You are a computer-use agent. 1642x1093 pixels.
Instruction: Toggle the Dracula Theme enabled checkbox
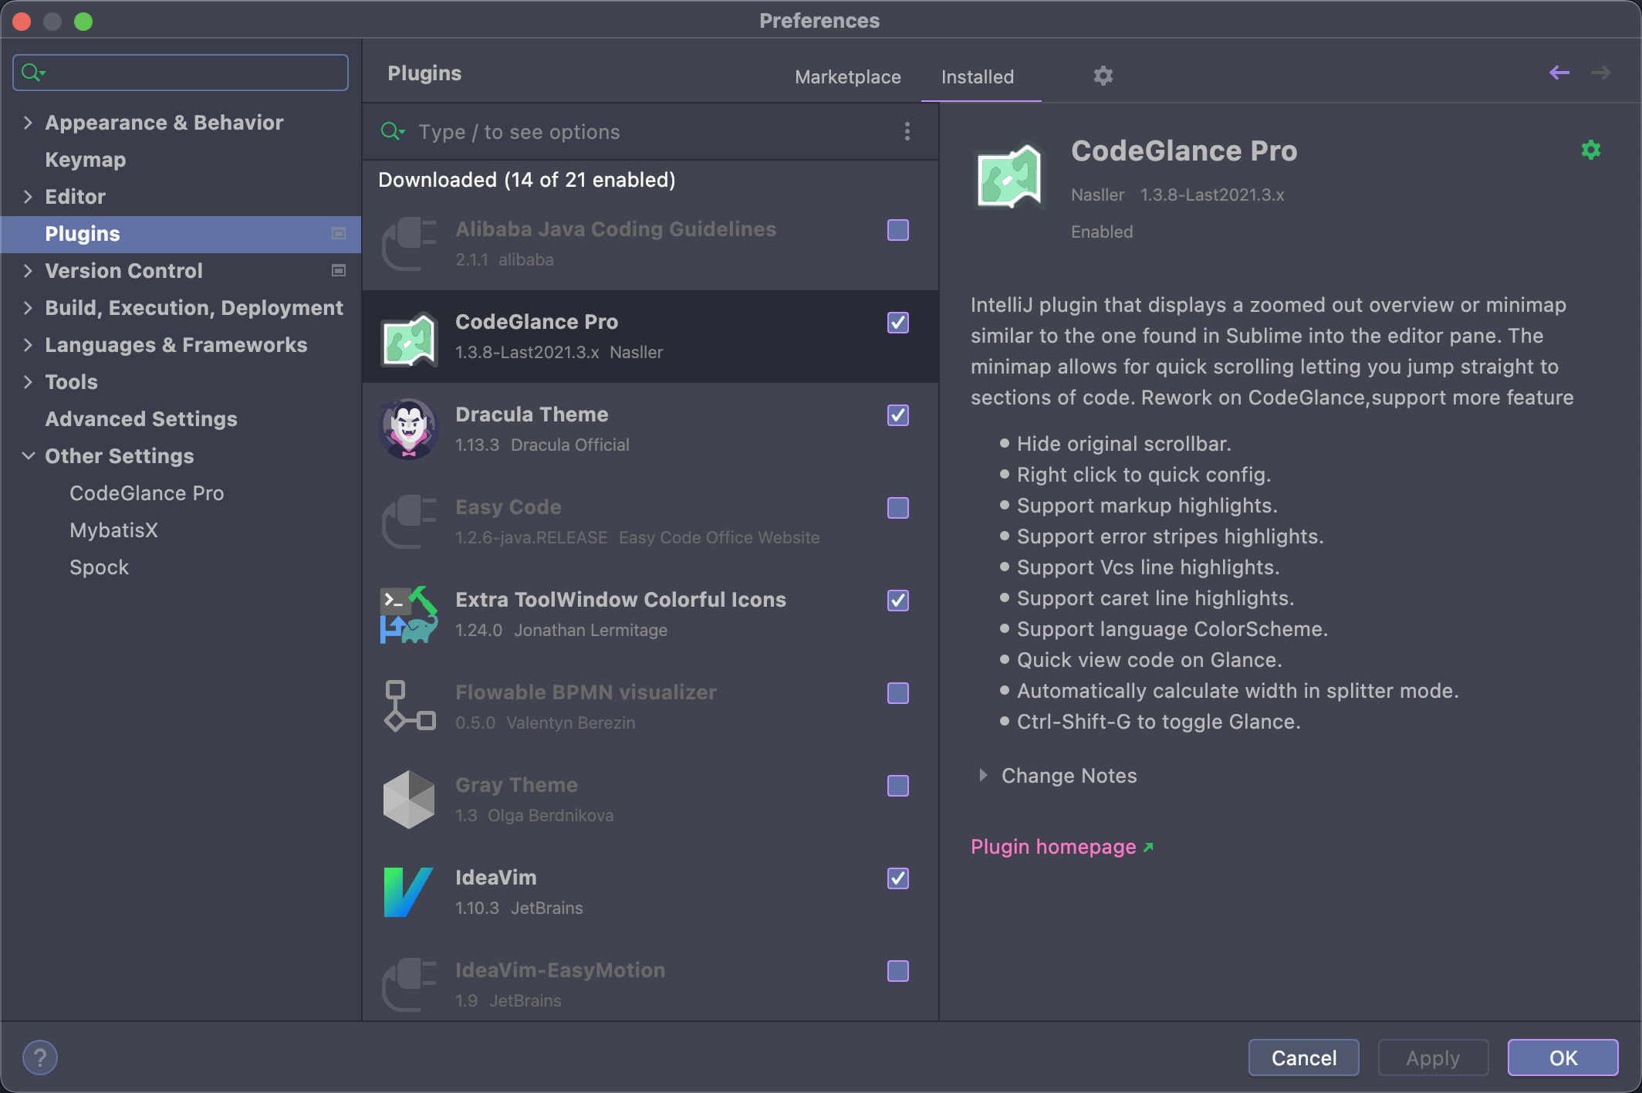(897, 415)
